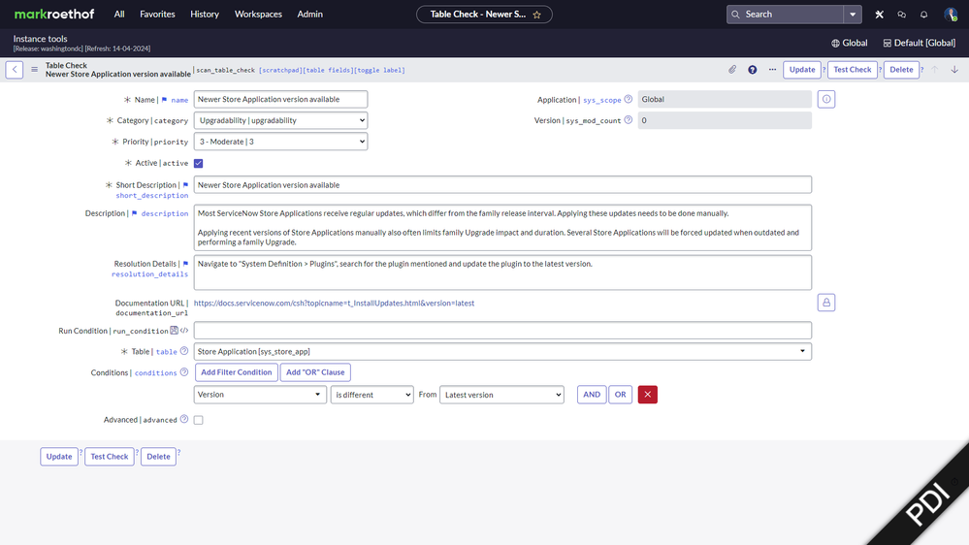Open the instance tools wrench icon
The image size is (969, 545).
tap(880, 15)
